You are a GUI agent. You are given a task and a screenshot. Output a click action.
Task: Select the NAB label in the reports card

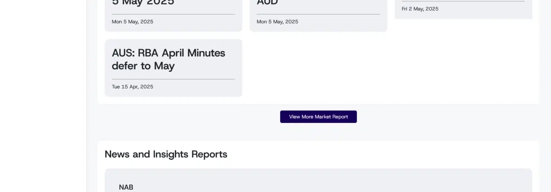(x=126, y=187)
